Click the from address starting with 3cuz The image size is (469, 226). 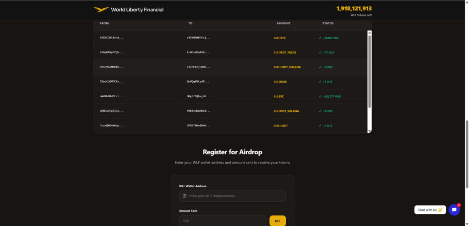coord(112,126)
